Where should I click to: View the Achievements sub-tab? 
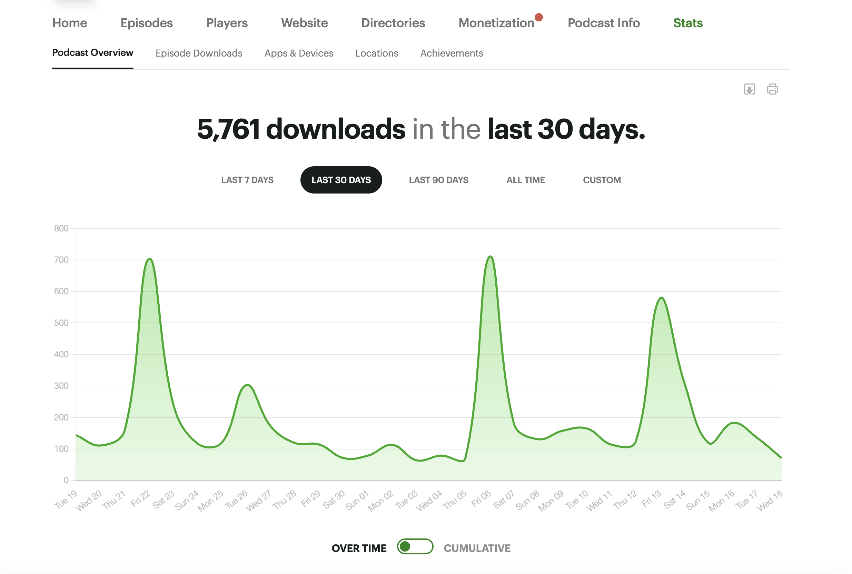[451, 53]
